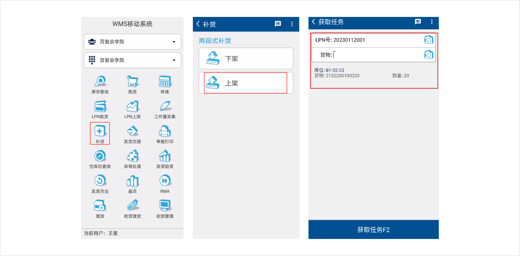Open the RMA returns icon
The height and width of the screenshot is (256, 520).
165,181
